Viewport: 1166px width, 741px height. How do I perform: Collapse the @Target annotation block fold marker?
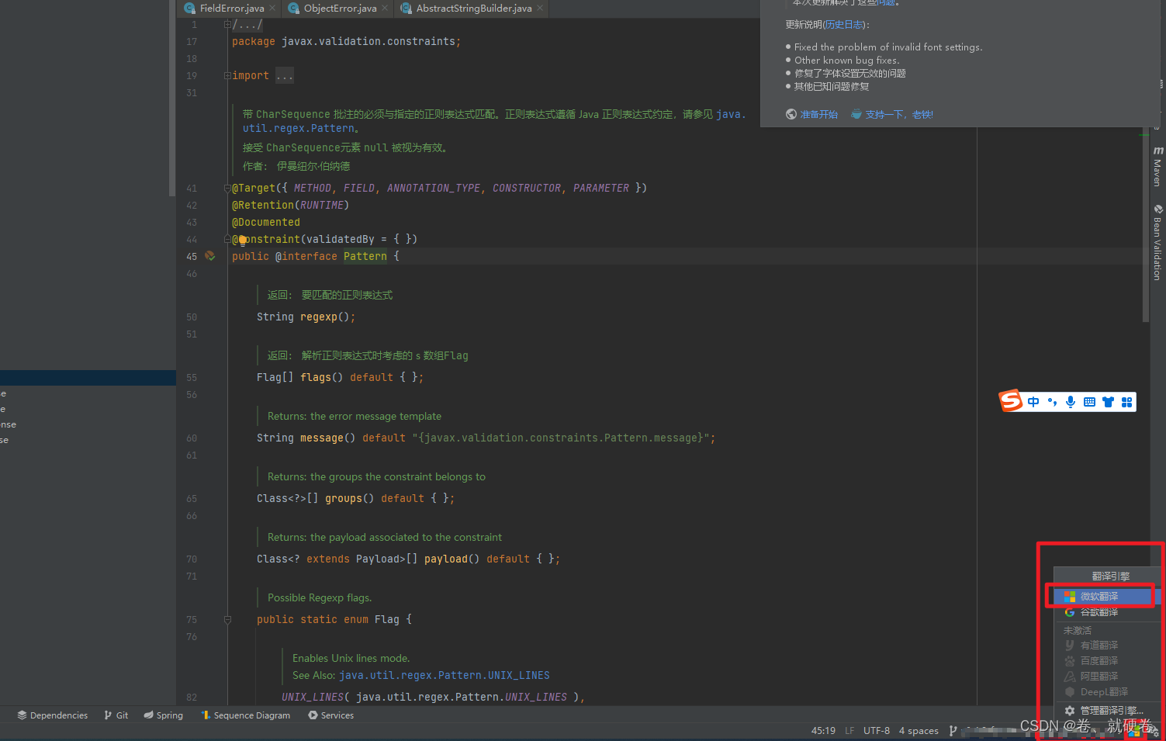227,188
